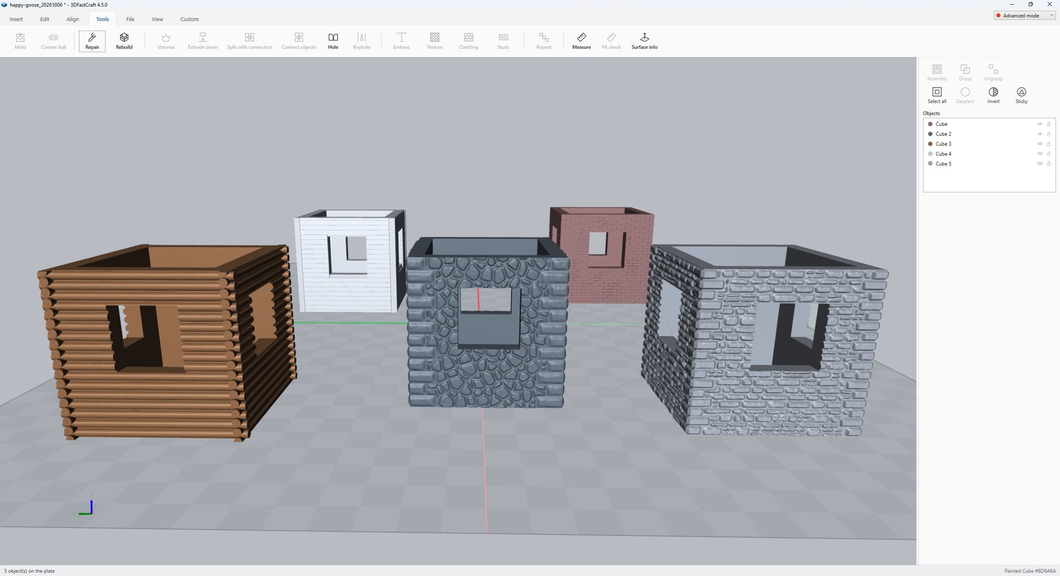Switch to the View tab
The height and width of the screenshot is (576, 1060).
(157, 19)
